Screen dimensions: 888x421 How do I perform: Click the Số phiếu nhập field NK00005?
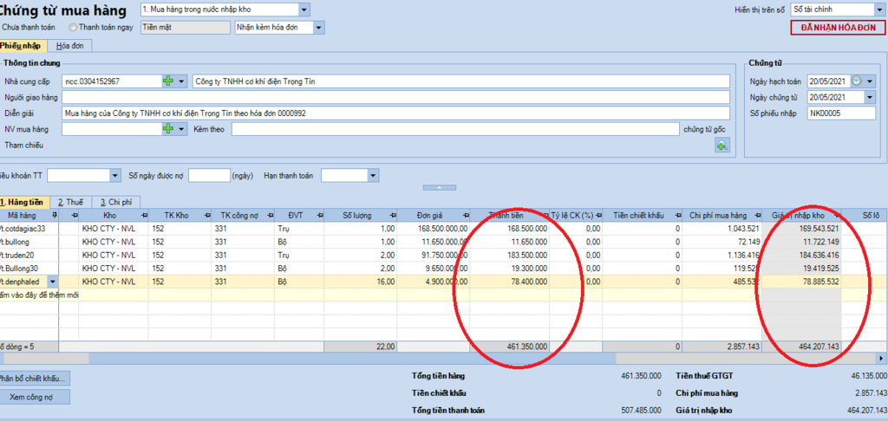pyautogui.click(x=841, y=113)
